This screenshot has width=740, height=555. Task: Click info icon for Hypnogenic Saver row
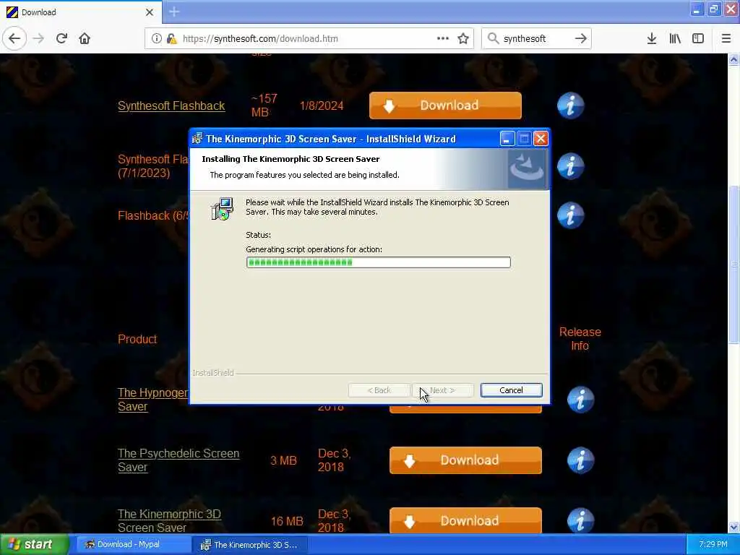(580, 400)
